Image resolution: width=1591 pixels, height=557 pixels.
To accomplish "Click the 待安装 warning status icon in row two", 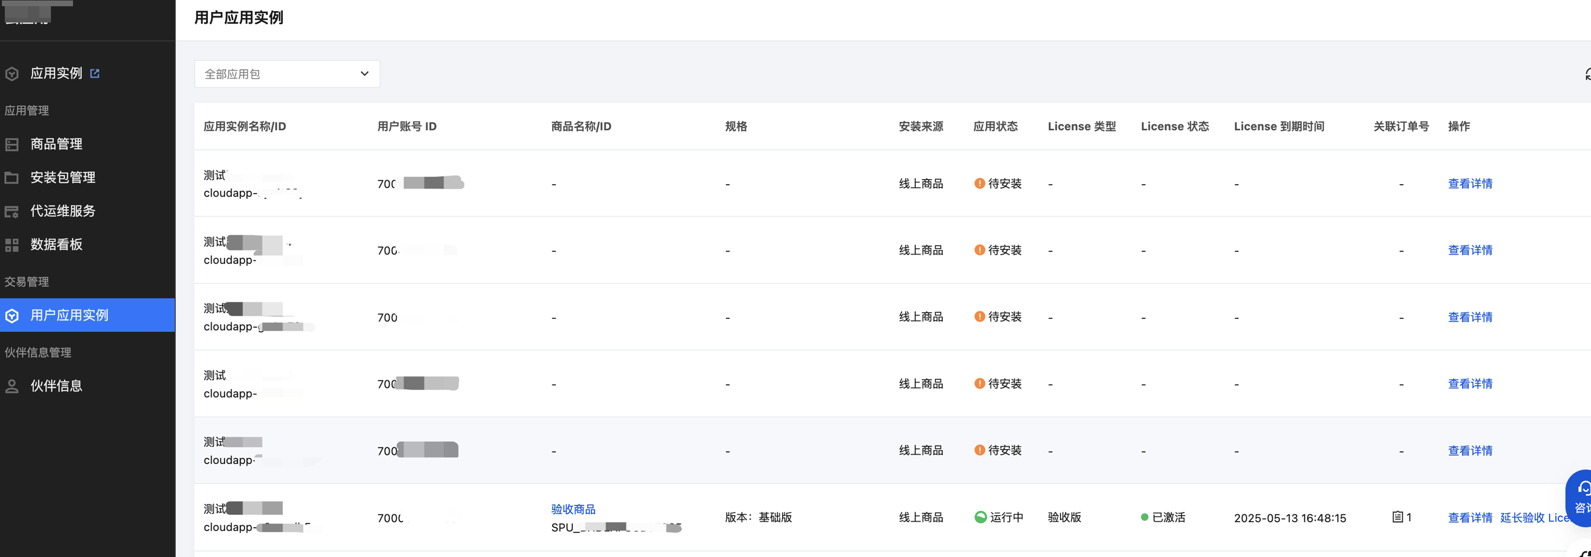I will 979,250.
